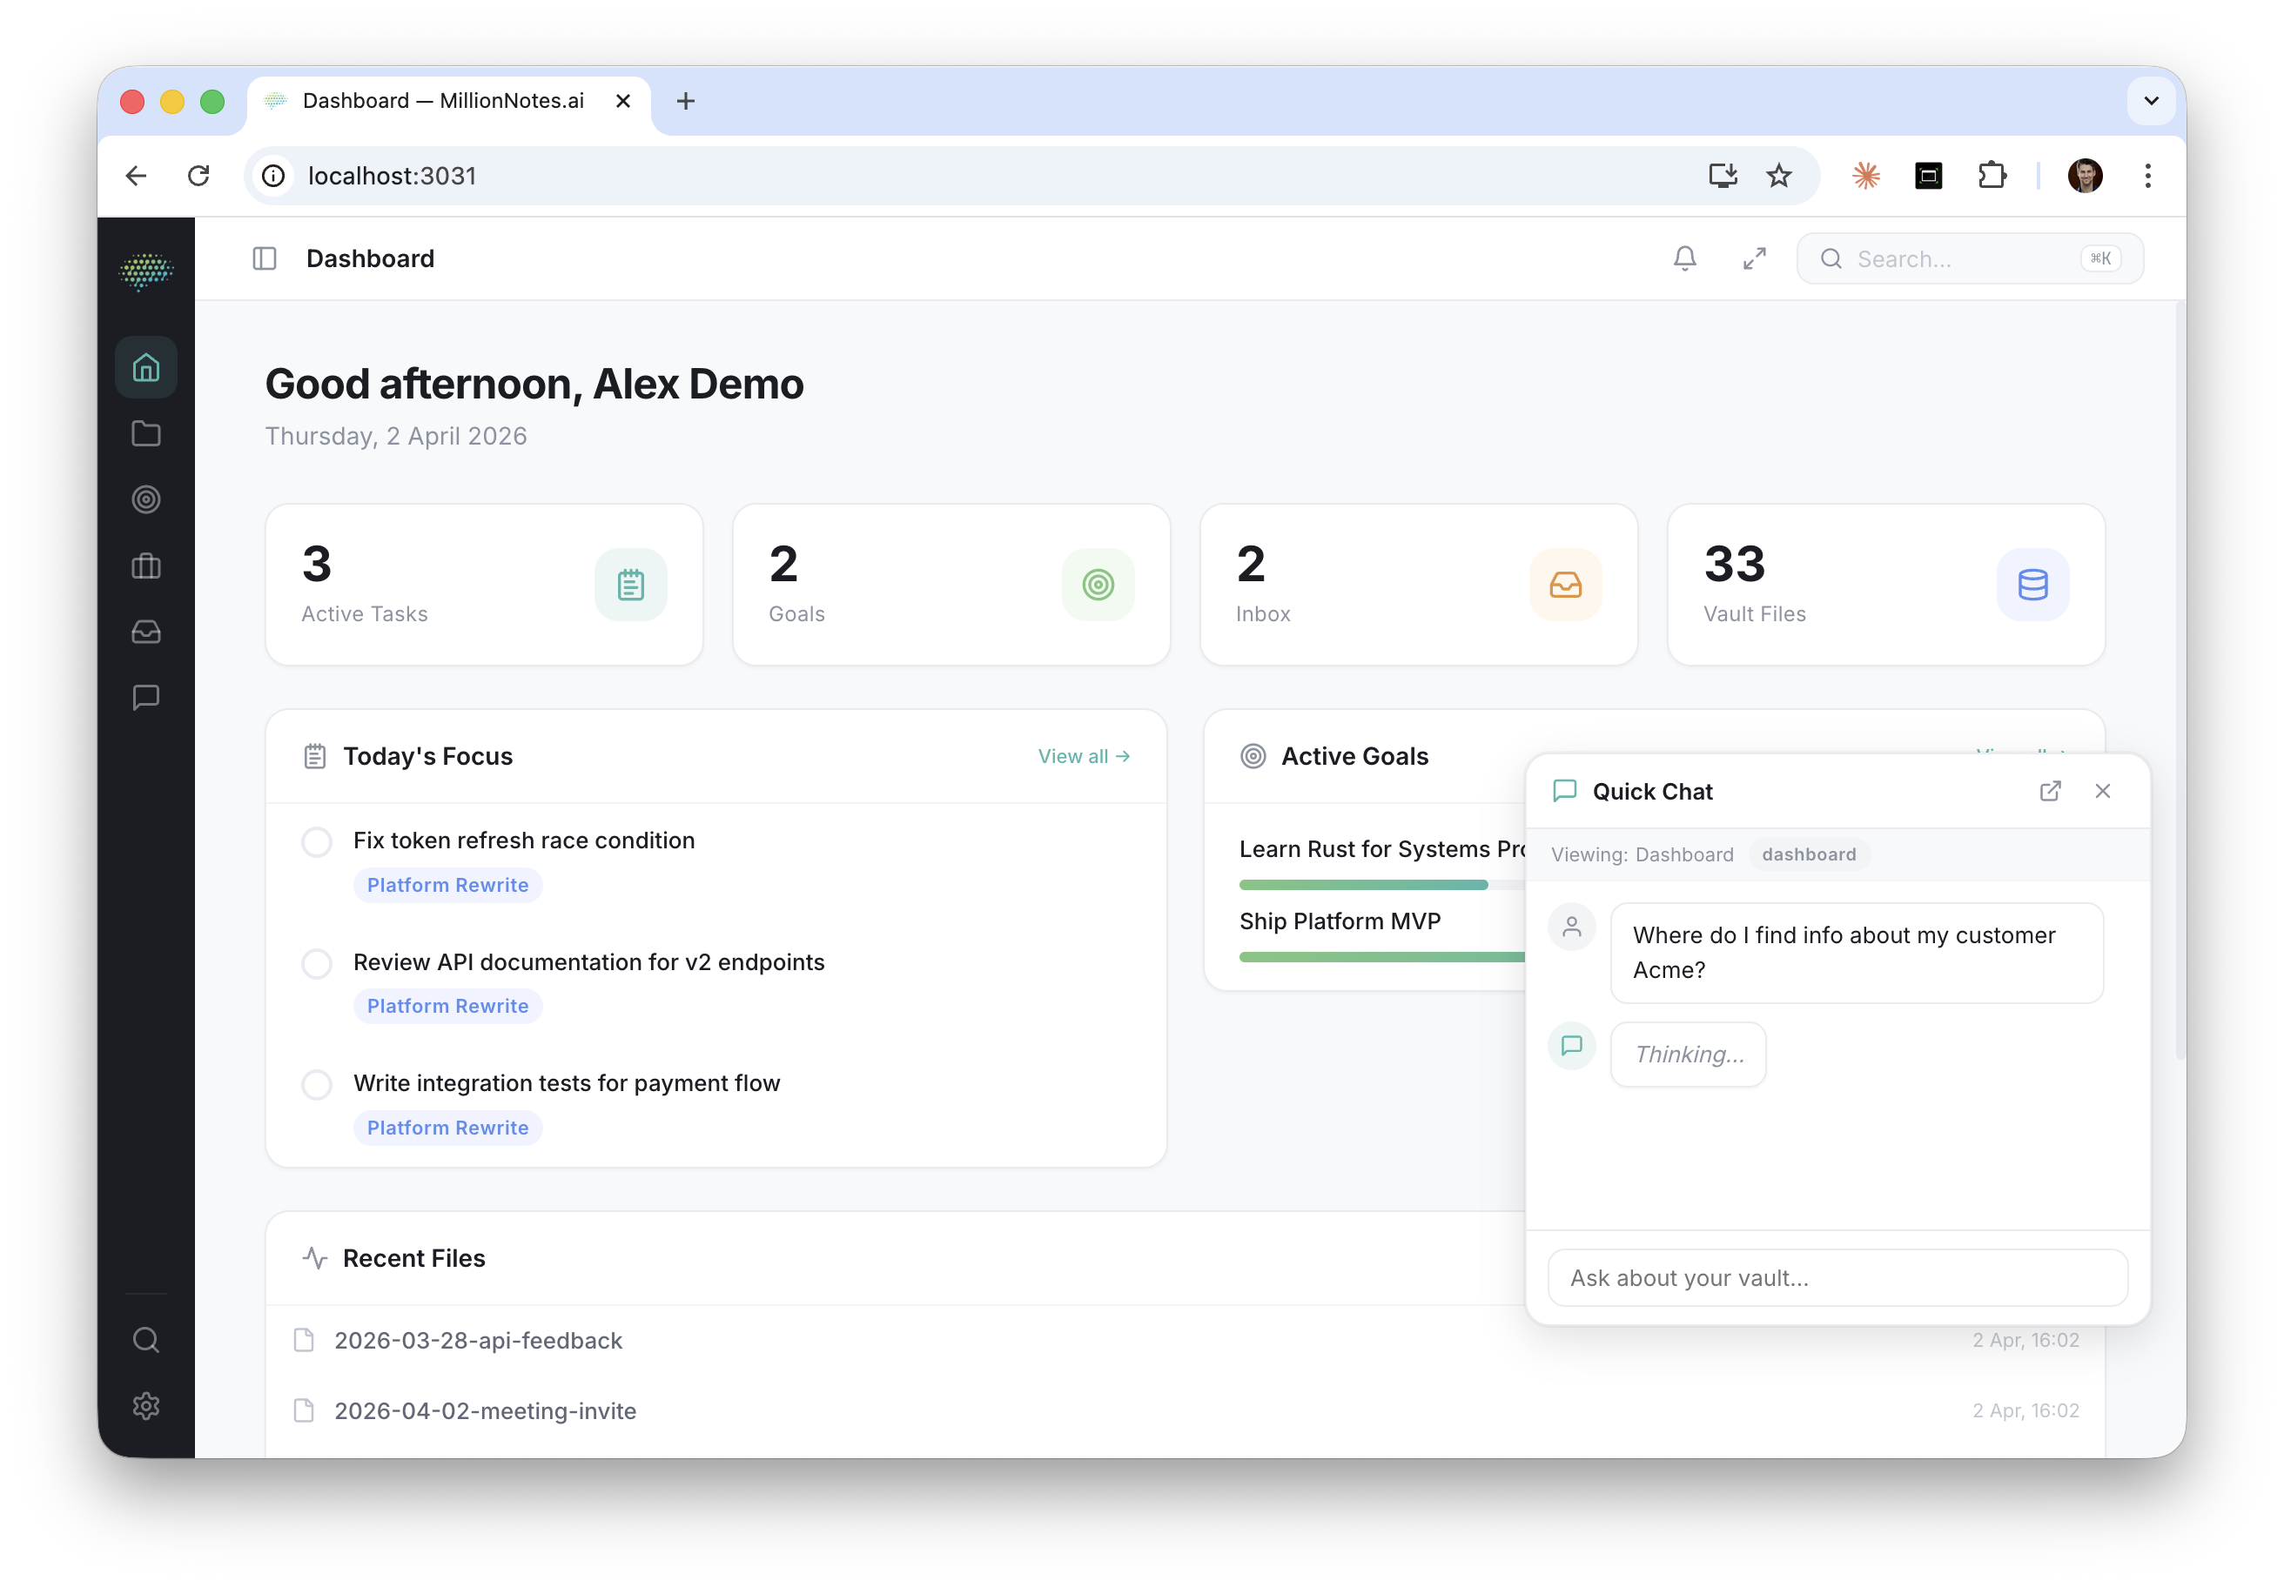Click 'View all' in Today's Focus
2284x1587 pixels.
click(x=1084, y=756)
